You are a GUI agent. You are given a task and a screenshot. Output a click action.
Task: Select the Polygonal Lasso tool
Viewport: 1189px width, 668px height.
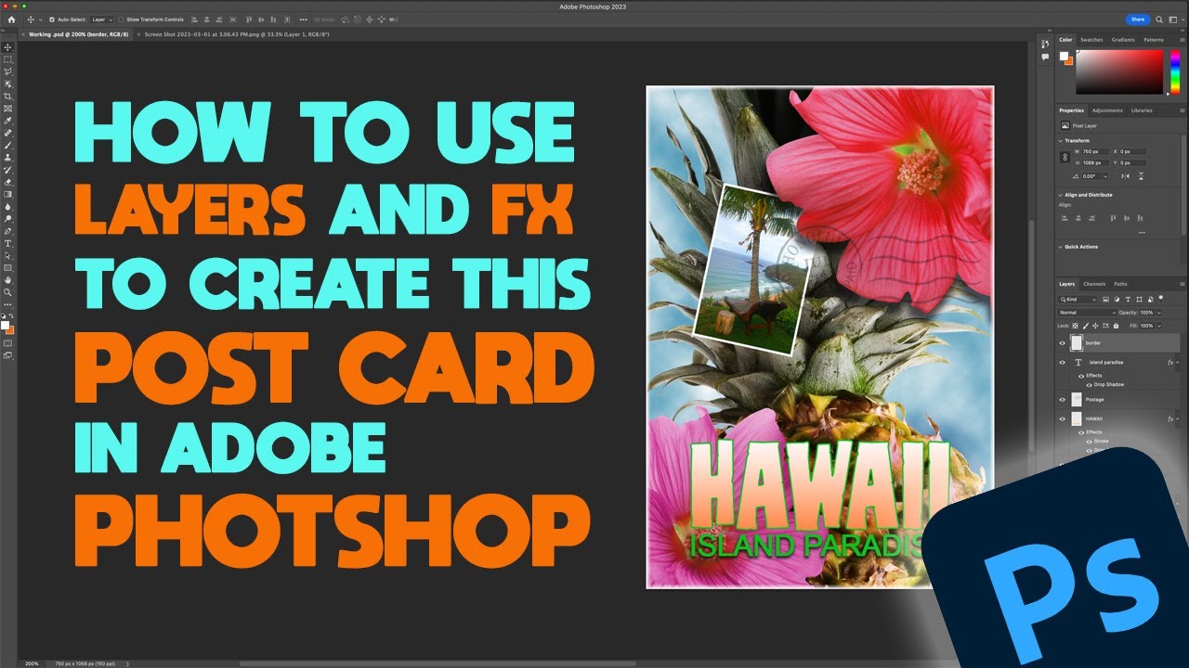(9, 71)
